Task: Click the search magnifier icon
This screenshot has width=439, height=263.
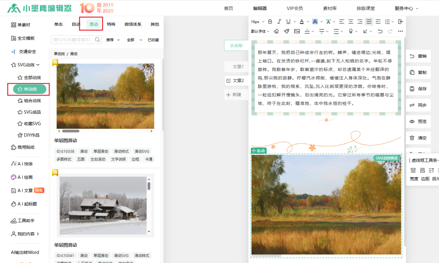Action: (98, 40)
